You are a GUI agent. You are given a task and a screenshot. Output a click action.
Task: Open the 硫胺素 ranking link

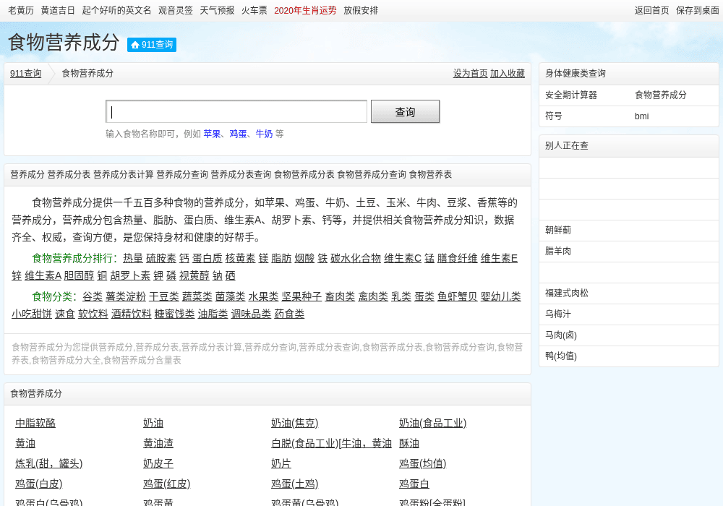point(161,258)
